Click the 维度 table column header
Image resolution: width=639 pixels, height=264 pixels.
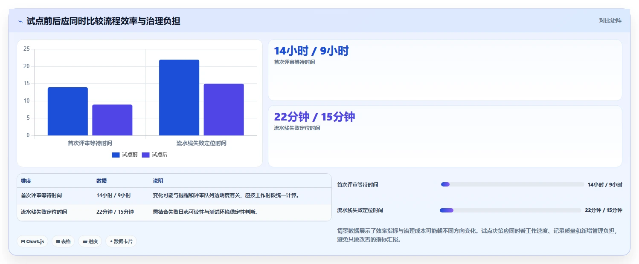coord(26,181)
